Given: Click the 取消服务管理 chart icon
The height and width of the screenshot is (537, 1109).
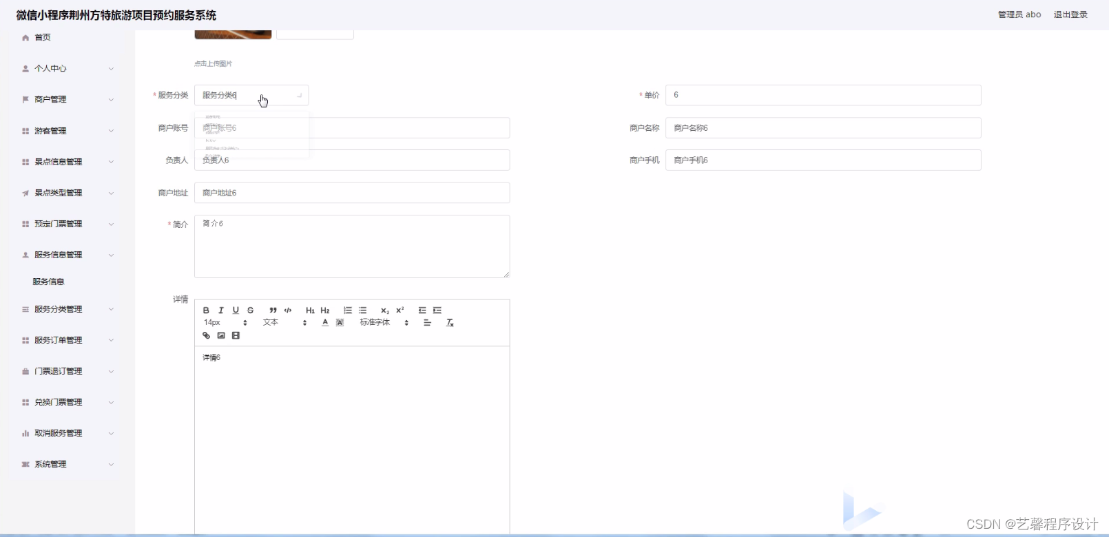Looking at the screenshot, I should pos(25,433).
